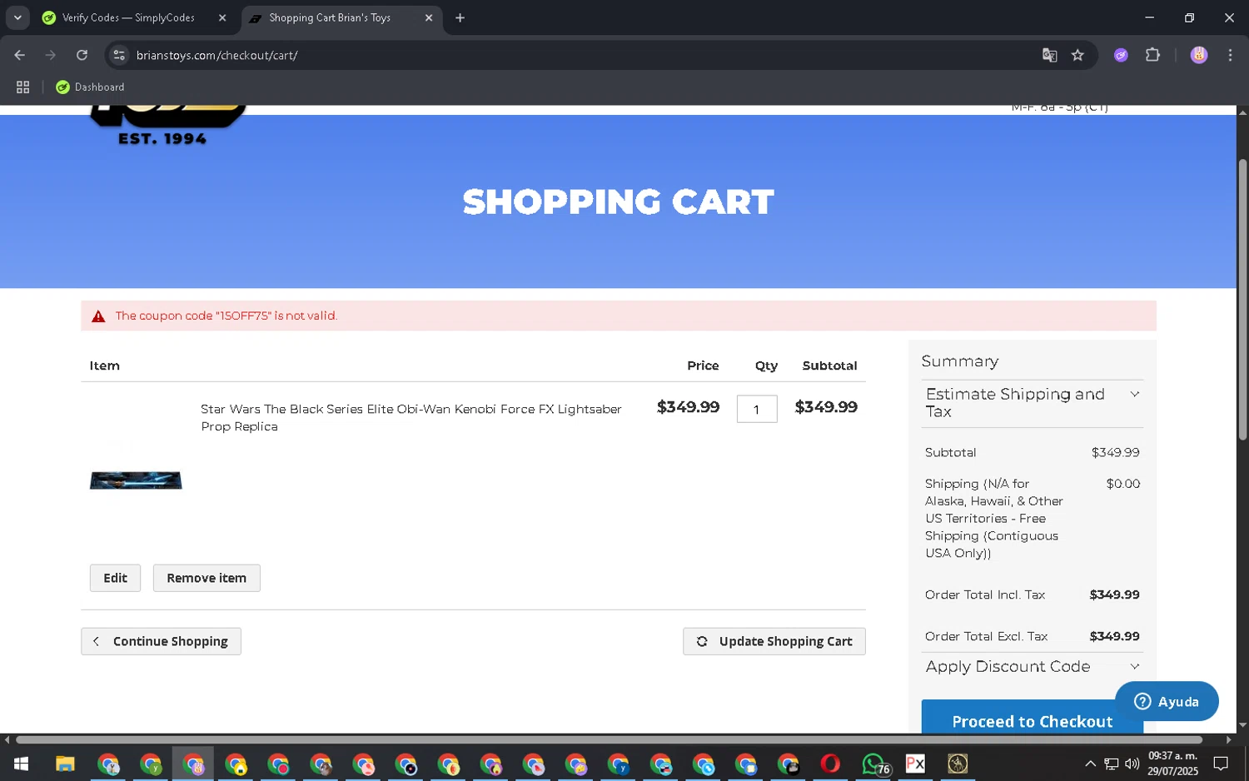Switch to the Verify Codes — SimplyCodes tab
The height and width of the screenshot is (781, 1249).
point(129,17)
